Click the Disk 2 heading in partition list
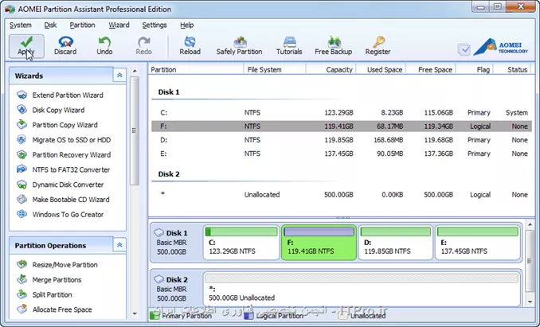The height and width of the screenshot is (327, 540). coord(169,174)
